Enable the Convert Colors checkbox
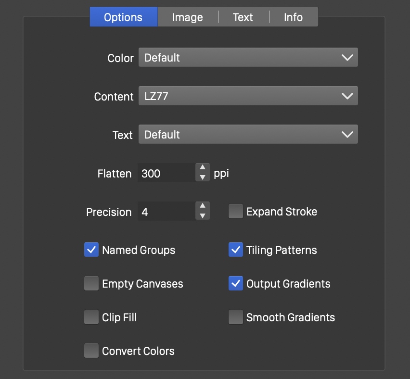410x379 pixels. (x=91, y=351)
